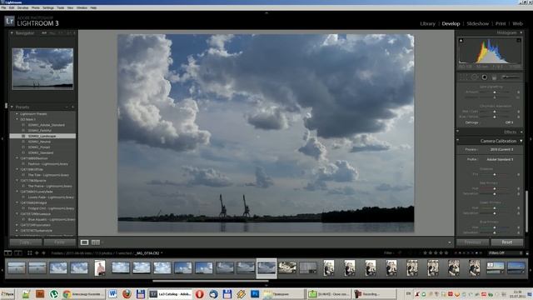Viewport: 533px width, 300px height.
Task: Adjust the Shadows Tint slider
Action: point(494,174)
